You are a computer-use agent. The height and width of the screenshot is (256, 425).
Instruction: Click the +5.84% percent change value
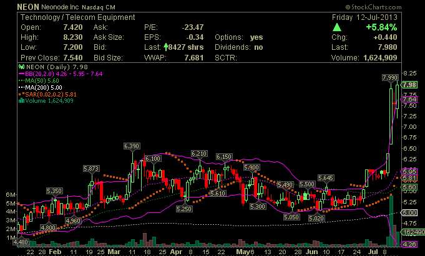(381, 27)
